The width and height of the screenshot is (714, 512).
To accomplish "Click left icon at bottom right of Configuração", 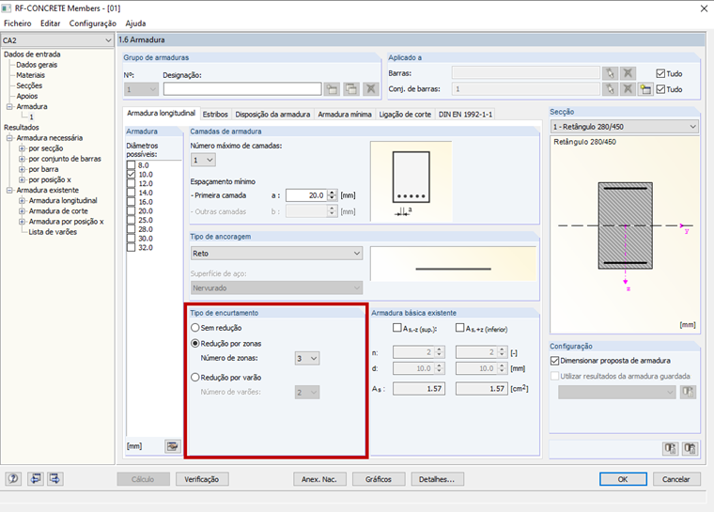I will coord(670,449).
